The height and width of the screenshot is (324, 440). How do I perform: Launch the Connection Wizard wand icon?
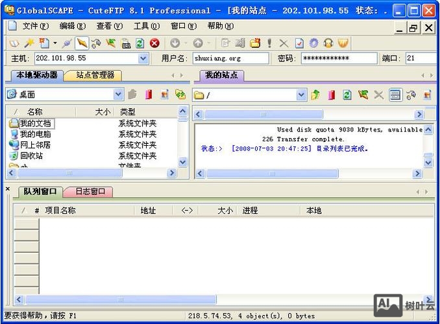pyautogui.click(x=29, y=43)
